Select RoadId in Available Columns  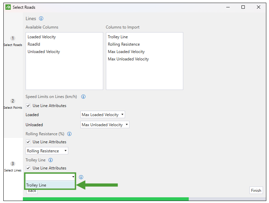pos(34,44)
